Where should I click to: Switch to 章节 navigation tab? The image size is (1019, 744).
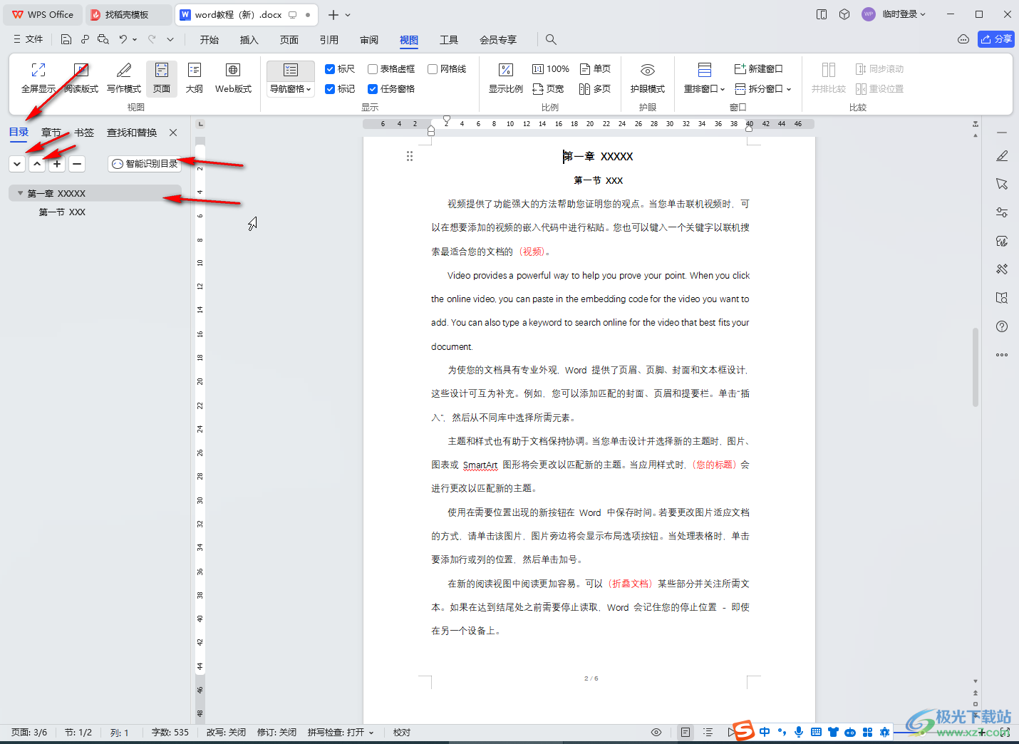coord(51,133)
